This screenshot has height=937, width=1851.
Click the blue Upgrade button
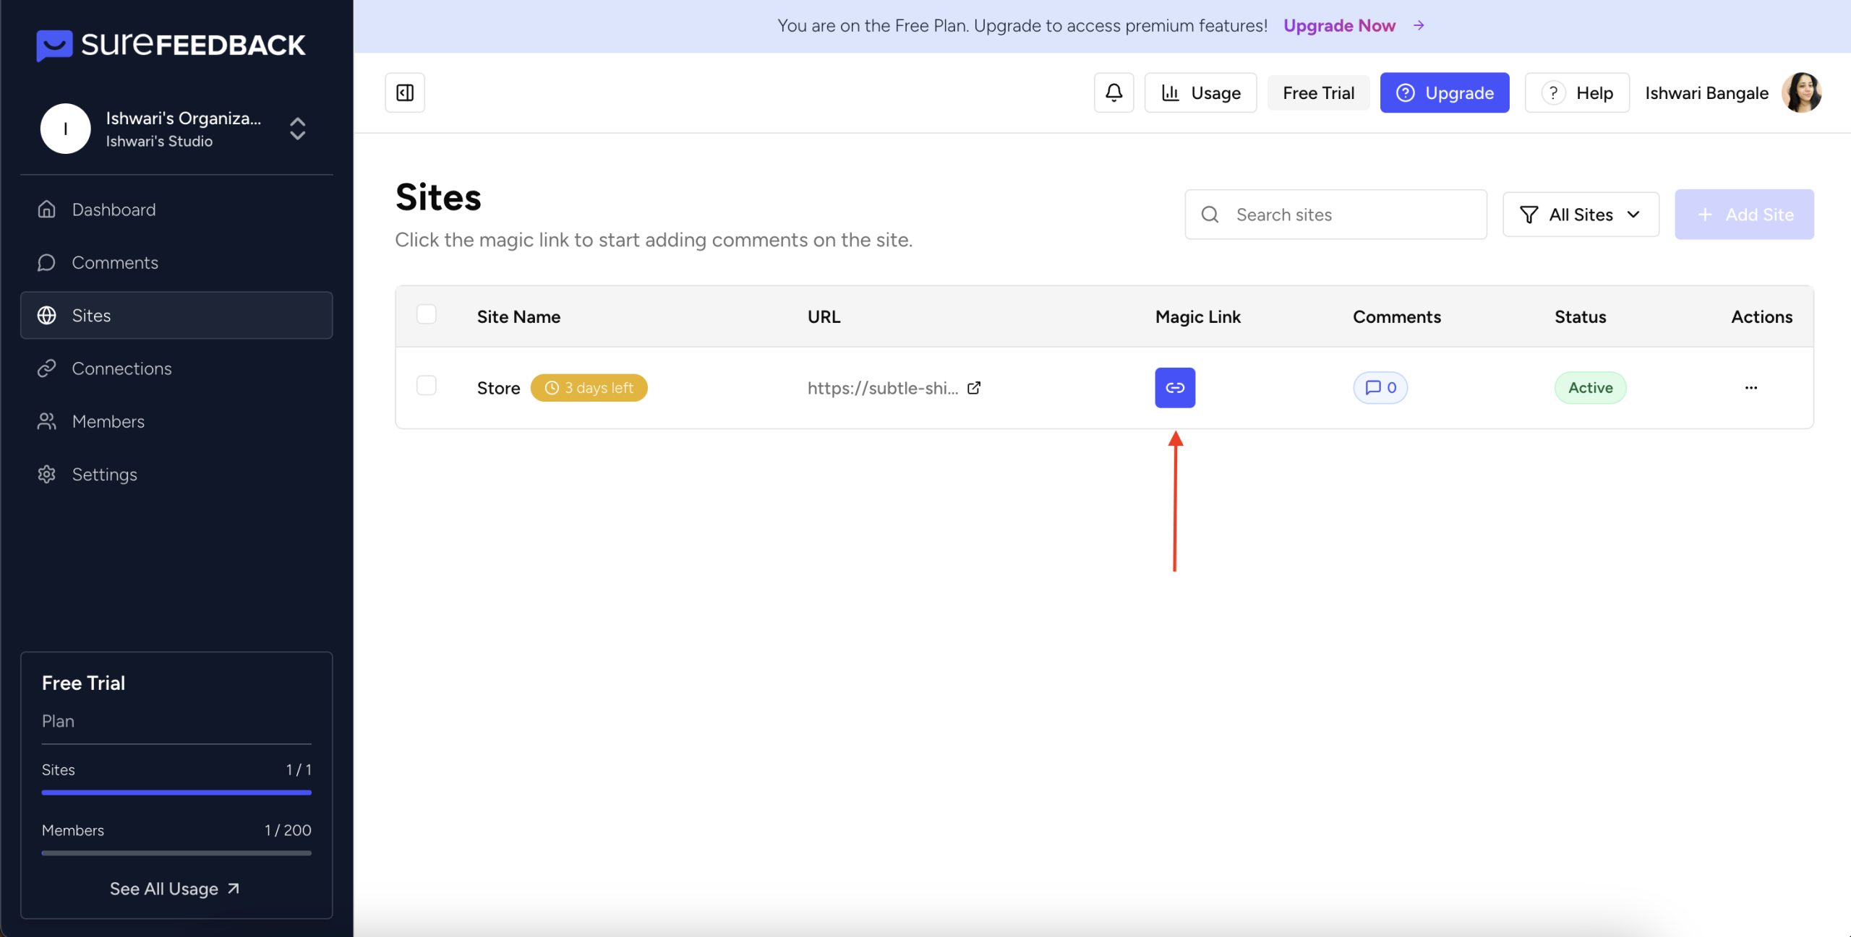(x=1444, y=92)
